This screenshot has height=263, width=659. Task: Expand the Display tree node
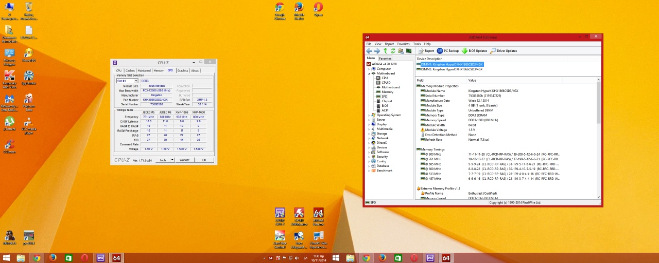tap(369, 124)
